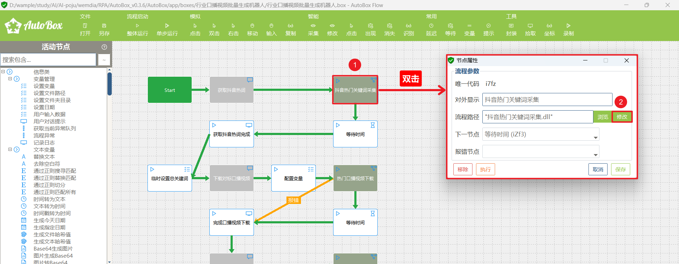Screen dimensions: 679x264
Task: Open a file with the 打开 toolbar icon
Action: [85, 29]
